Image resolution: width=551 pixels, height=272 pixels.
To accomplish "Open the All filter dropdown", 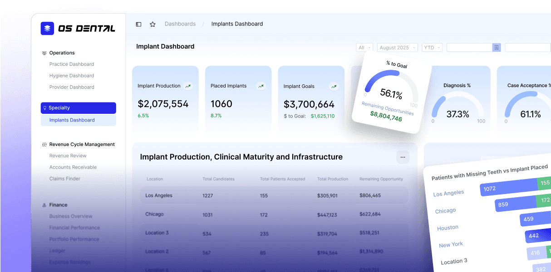I will 364,48.
